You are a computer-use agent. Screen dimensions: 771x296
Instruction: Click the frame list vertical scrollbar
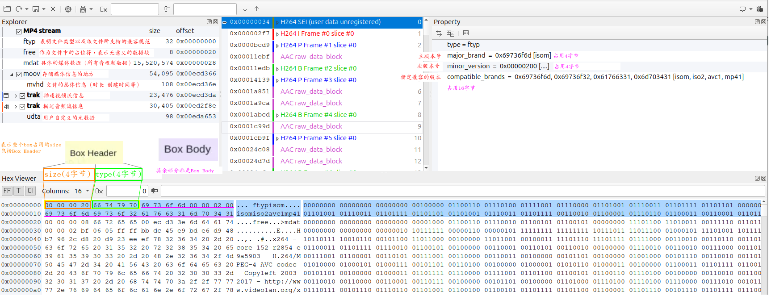point(426,94)
